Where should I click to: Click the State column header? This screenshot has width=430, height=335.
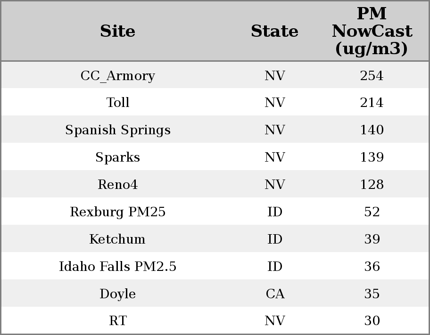pyautogui.click(x=274, y=31)
